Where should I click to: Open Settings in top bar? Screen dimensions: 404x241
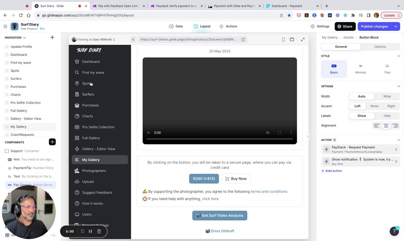(320, 27)
